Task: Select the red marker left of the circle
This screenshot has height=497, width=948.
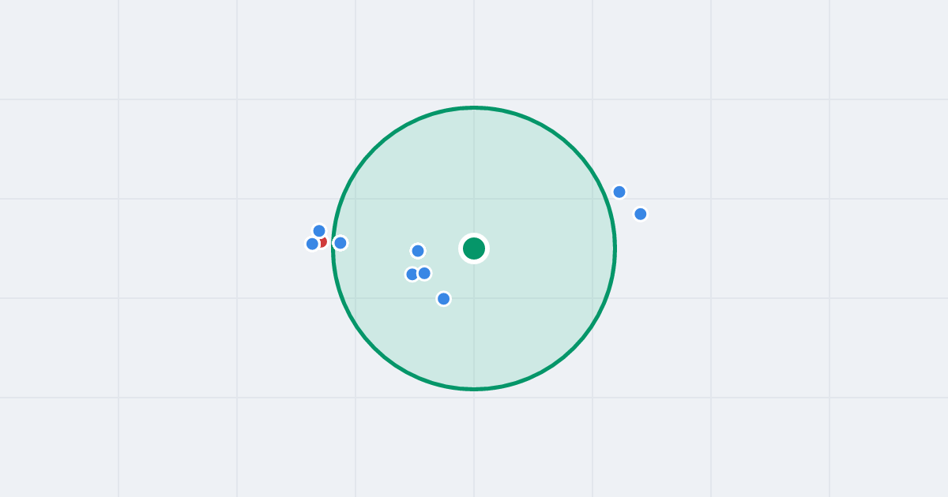Action: click(x=322, y=241)
